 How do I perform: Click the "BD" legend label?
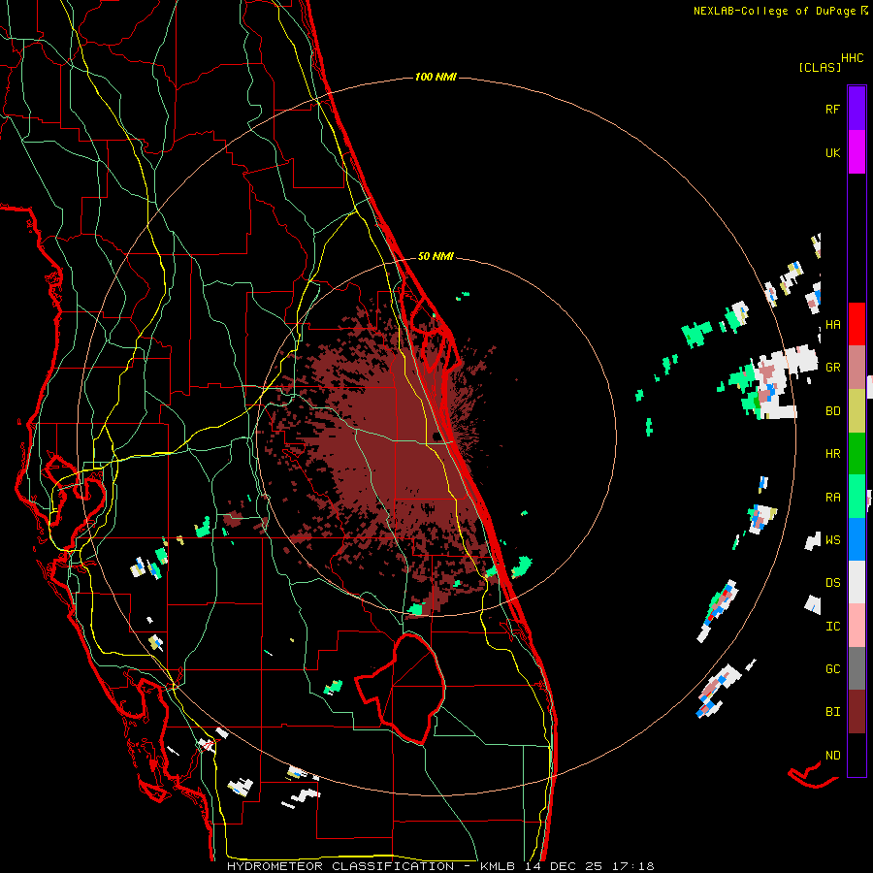[833, 411]
